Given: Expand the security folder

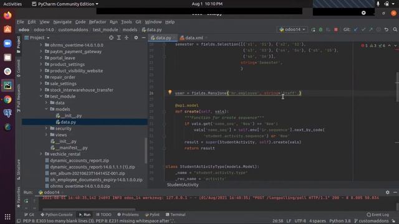Looking at the screenshot, I should (46, 129).
